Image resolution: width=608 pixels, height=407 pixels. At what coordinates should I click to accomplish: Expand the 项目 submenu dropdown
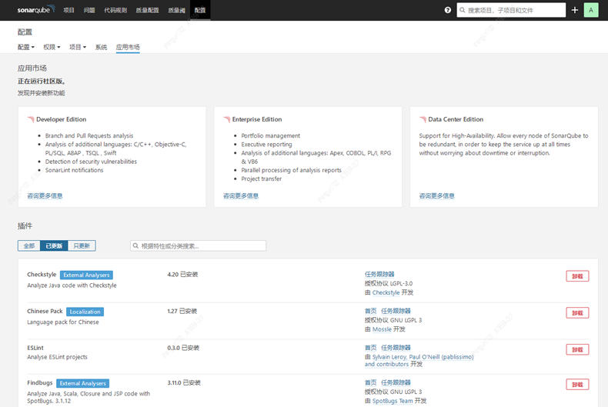click(78, 47)
